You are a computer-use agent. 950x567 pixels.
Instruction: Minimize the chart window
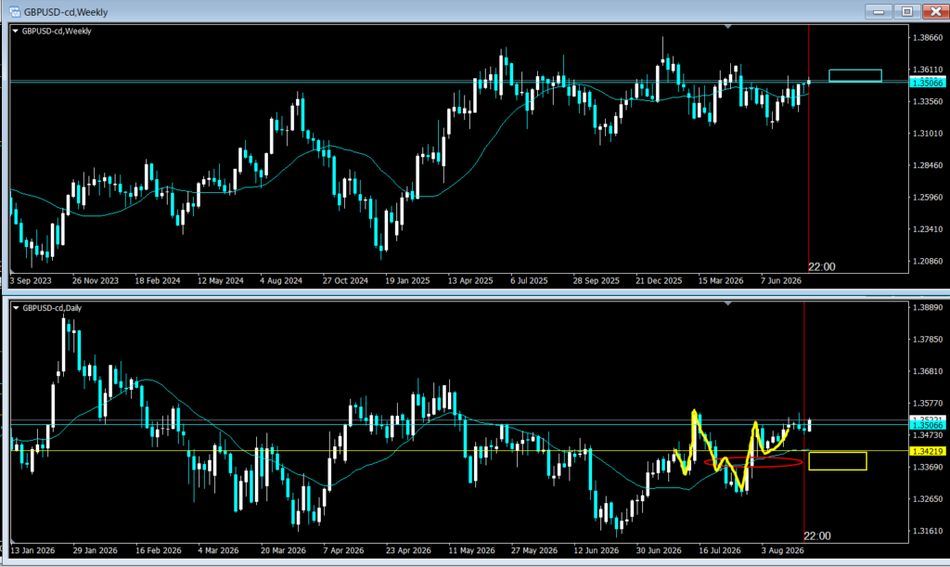click(x=879, y=11)
